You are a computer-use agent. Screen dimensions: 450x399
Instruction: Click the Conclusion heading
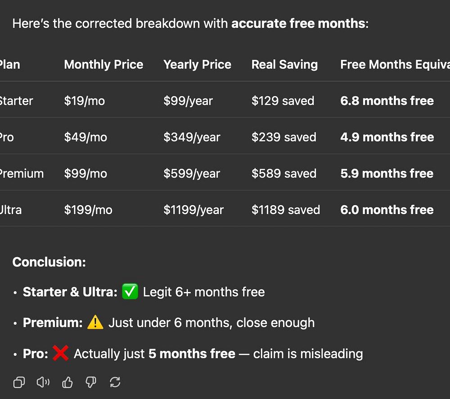tap(49, 262)
